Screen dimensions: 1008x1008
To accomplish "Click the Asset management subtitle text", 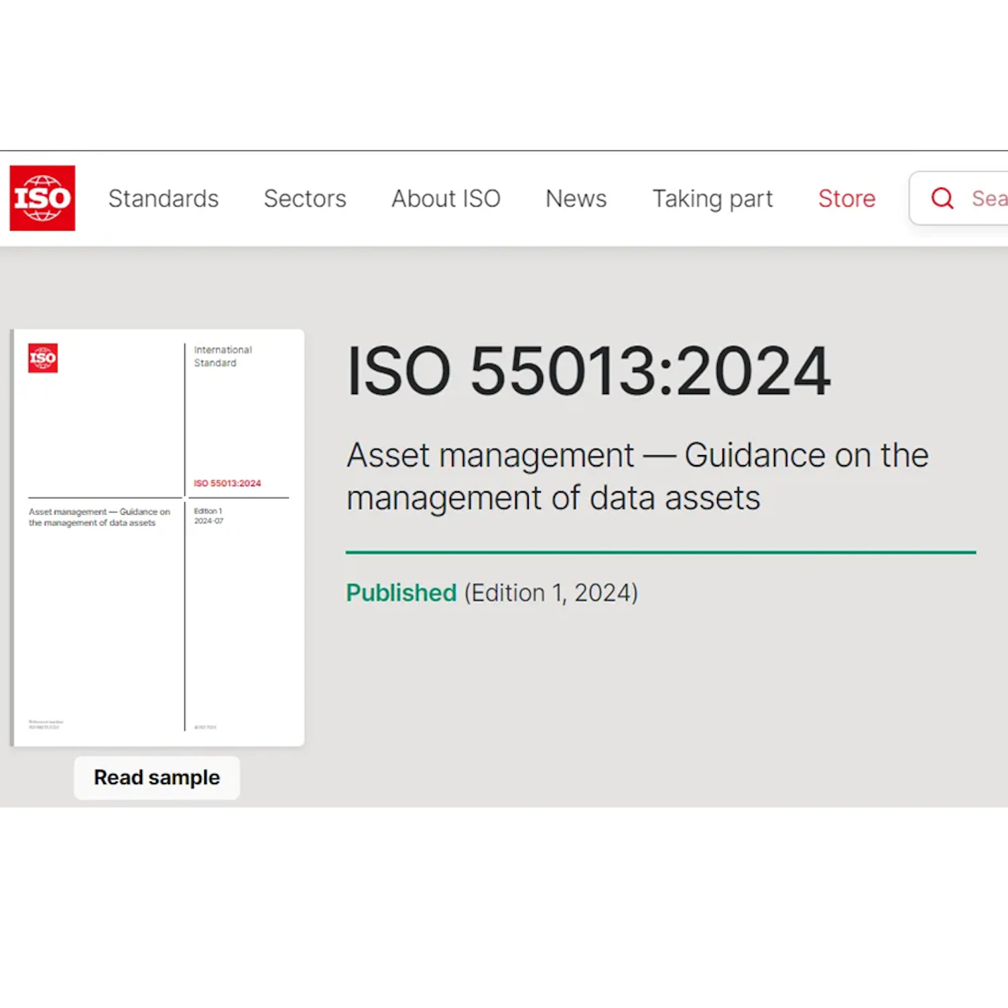I will [637, 477].
